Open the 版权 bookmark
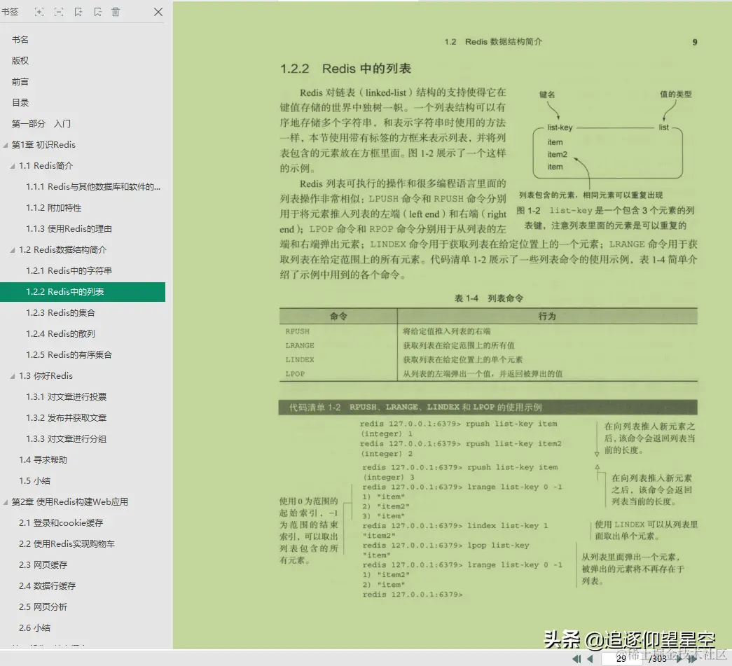Viewport: 732px width, 666px height. point(20,61)
